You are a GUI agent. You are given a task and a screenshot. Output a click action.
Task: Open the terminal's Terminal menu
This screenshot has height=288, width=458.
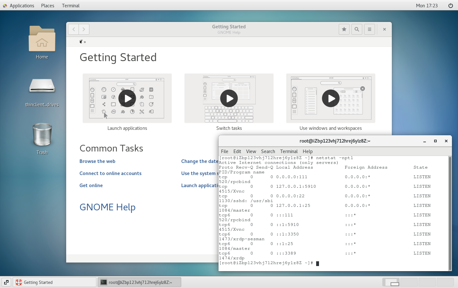[289, 151]
